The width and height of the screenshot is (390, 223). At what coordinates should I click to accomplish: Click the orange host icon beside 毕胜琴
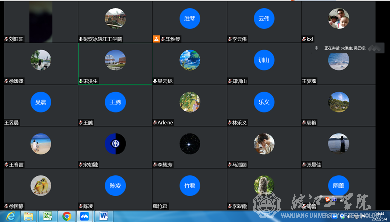click(156, 39)
